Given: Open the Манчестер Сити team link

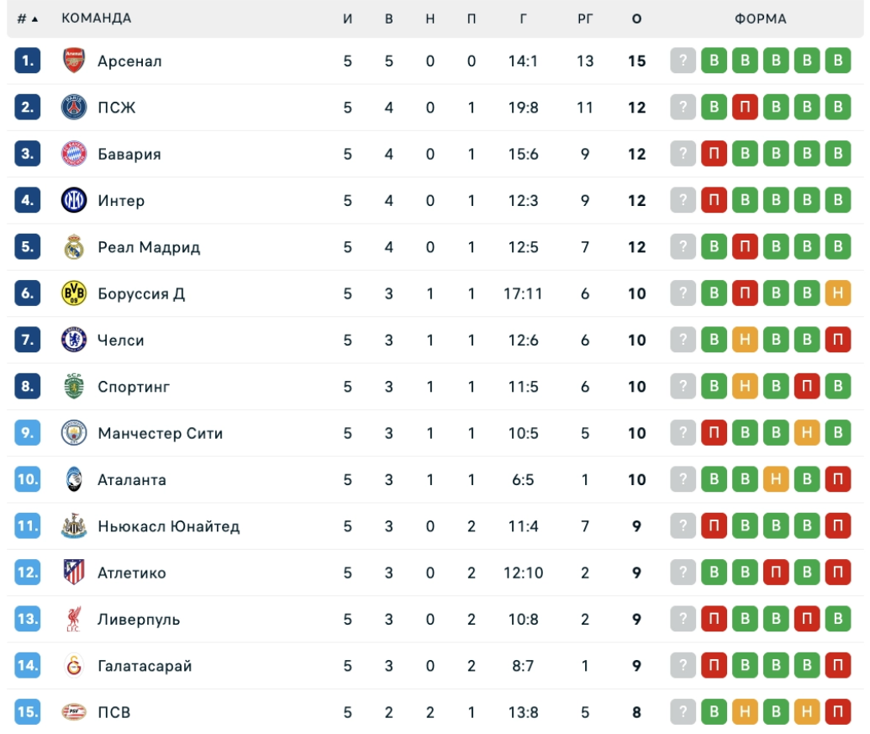Looking at the screenshot, I should (x=160, y=433).
